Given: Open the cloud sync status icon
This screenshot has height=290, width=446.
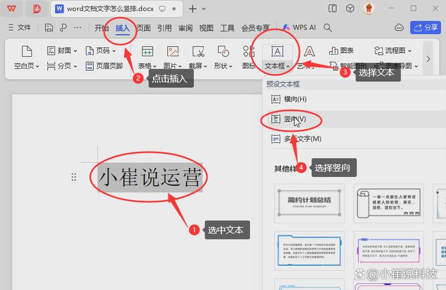Looking at the screenshot, I should pyautogui.click(x=399, y=28).
